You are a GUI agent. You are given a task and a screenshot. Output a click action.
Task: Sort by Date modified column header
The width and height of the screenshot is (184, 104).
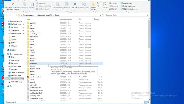point(66,19)
